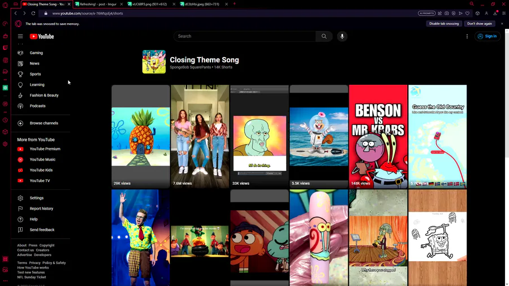Open Test new features link
509x286 pixels.
tap(31, 272)
